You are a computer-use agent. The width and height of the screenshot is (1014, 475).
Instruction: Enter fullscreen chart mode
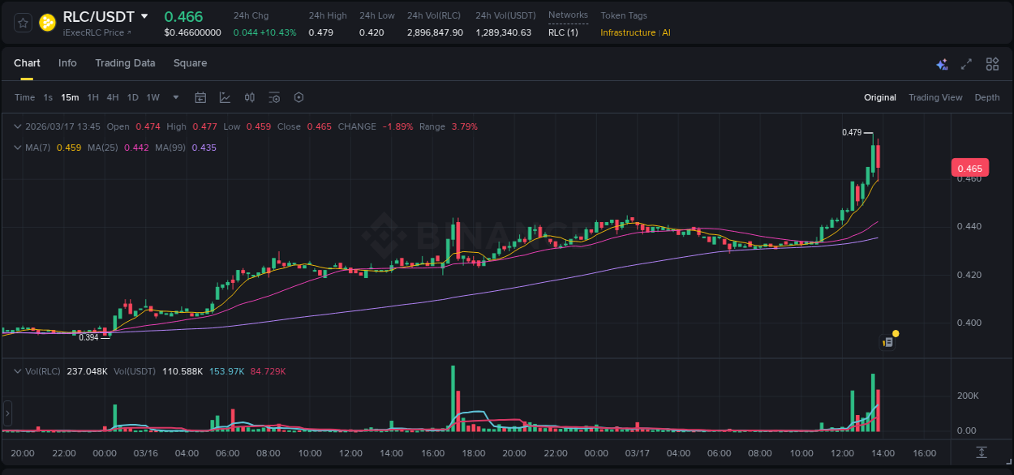pos(965,63)
